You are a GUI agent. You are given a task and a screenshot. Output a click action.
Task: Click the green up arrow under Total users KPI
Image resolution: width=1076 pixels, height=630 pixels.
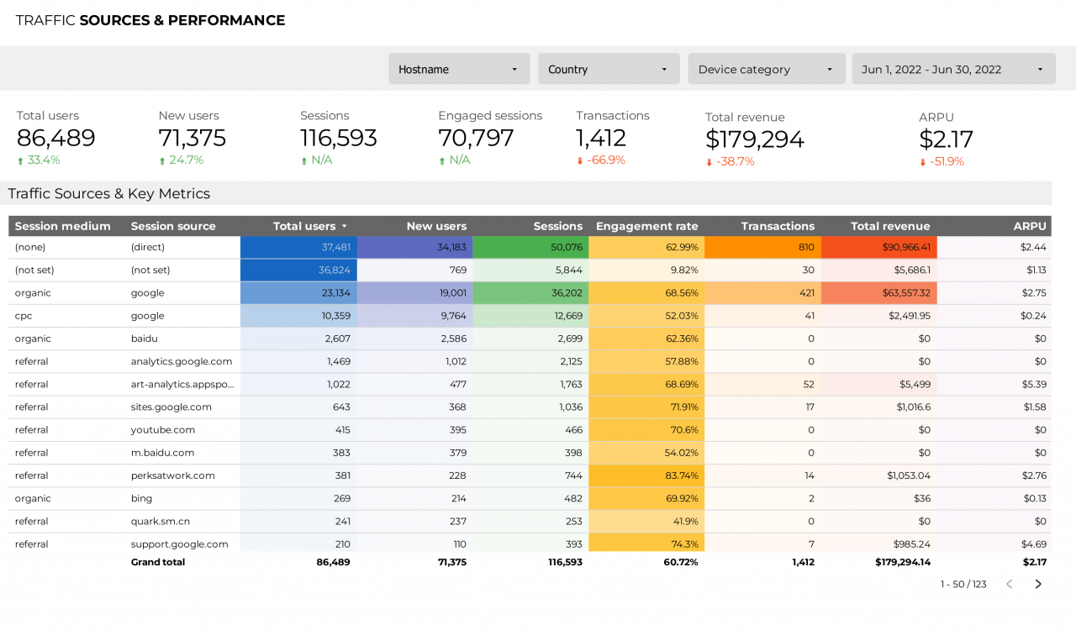(18, 160)
